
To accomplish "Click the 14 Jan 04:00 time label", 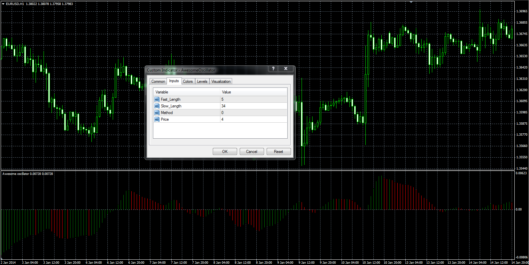I will tap(477, 263).
